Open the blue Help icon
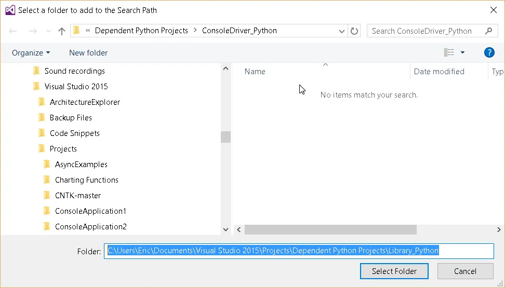Image resolution: width=505 pixels, height=288 pixels. (489, 52)
